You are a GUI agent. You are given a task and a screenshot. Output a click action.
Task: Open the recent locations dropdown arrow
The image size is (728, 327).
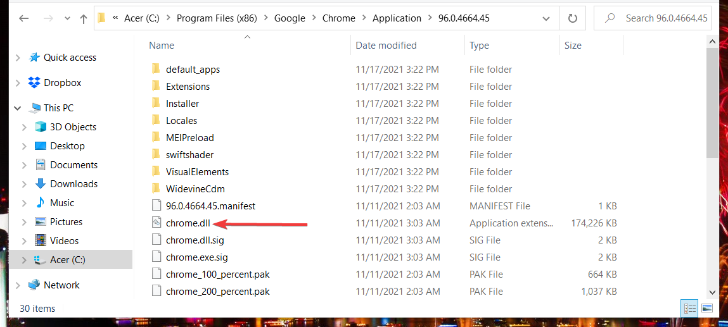pos(67,18)
